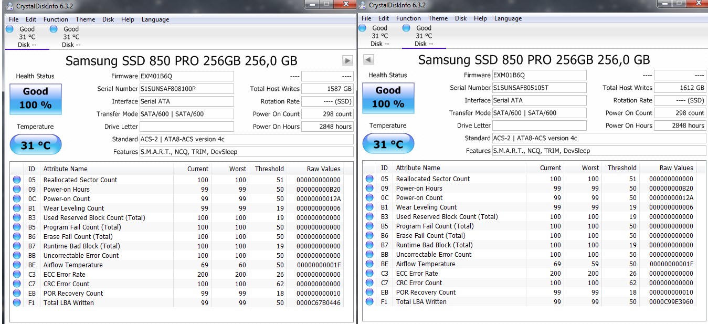Click Attribute Name column header in left window
Image resolution: width=708 pixels, height=324 pixels.
107,169
